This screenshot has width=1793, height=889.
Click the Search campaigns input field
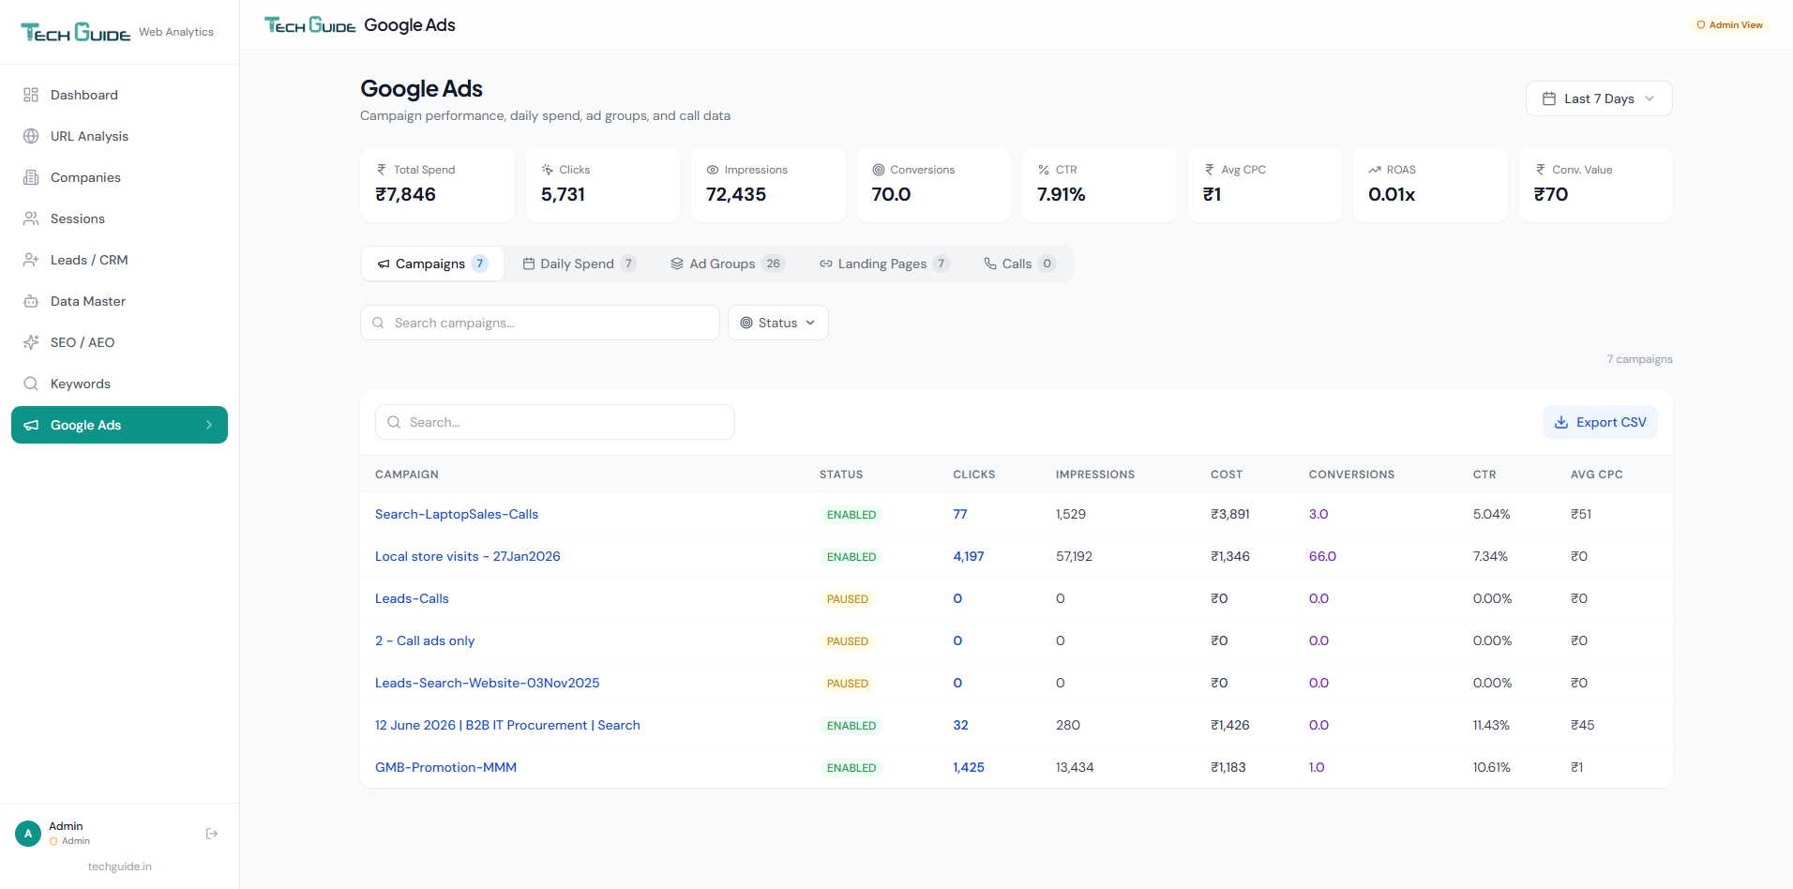[x=540, y=323]
